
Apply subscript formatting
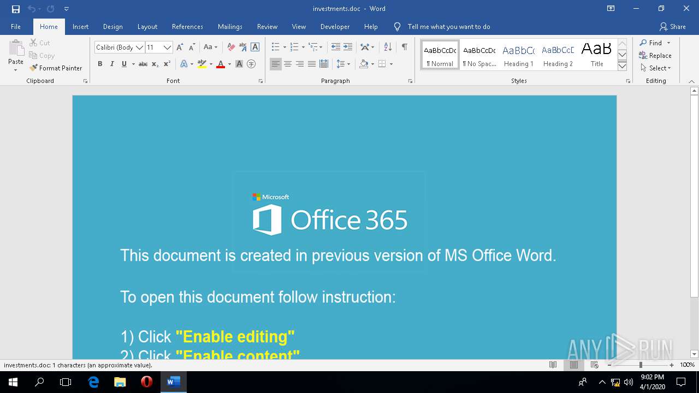point(155,64)
